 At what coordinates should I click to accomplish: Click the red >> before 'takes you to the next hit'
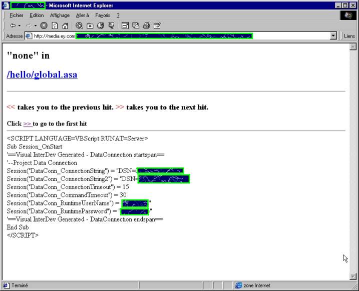point(120,107)
